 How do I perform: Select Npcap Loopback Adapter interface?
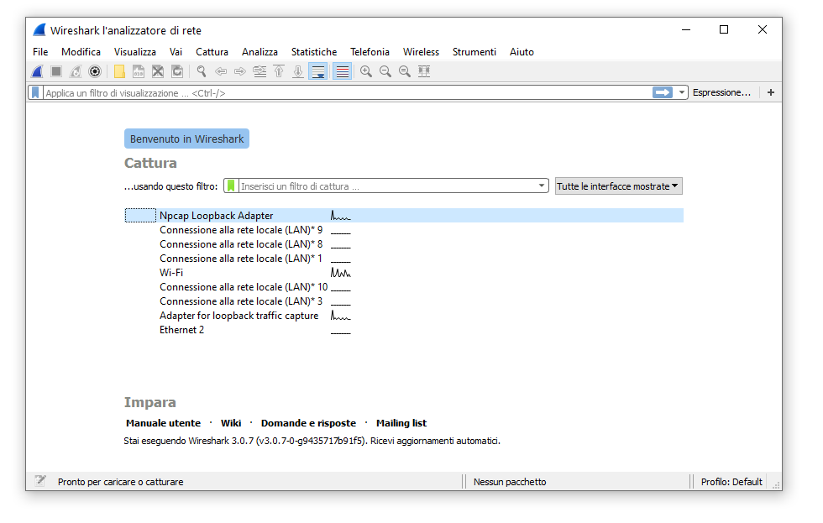[404, 215]
